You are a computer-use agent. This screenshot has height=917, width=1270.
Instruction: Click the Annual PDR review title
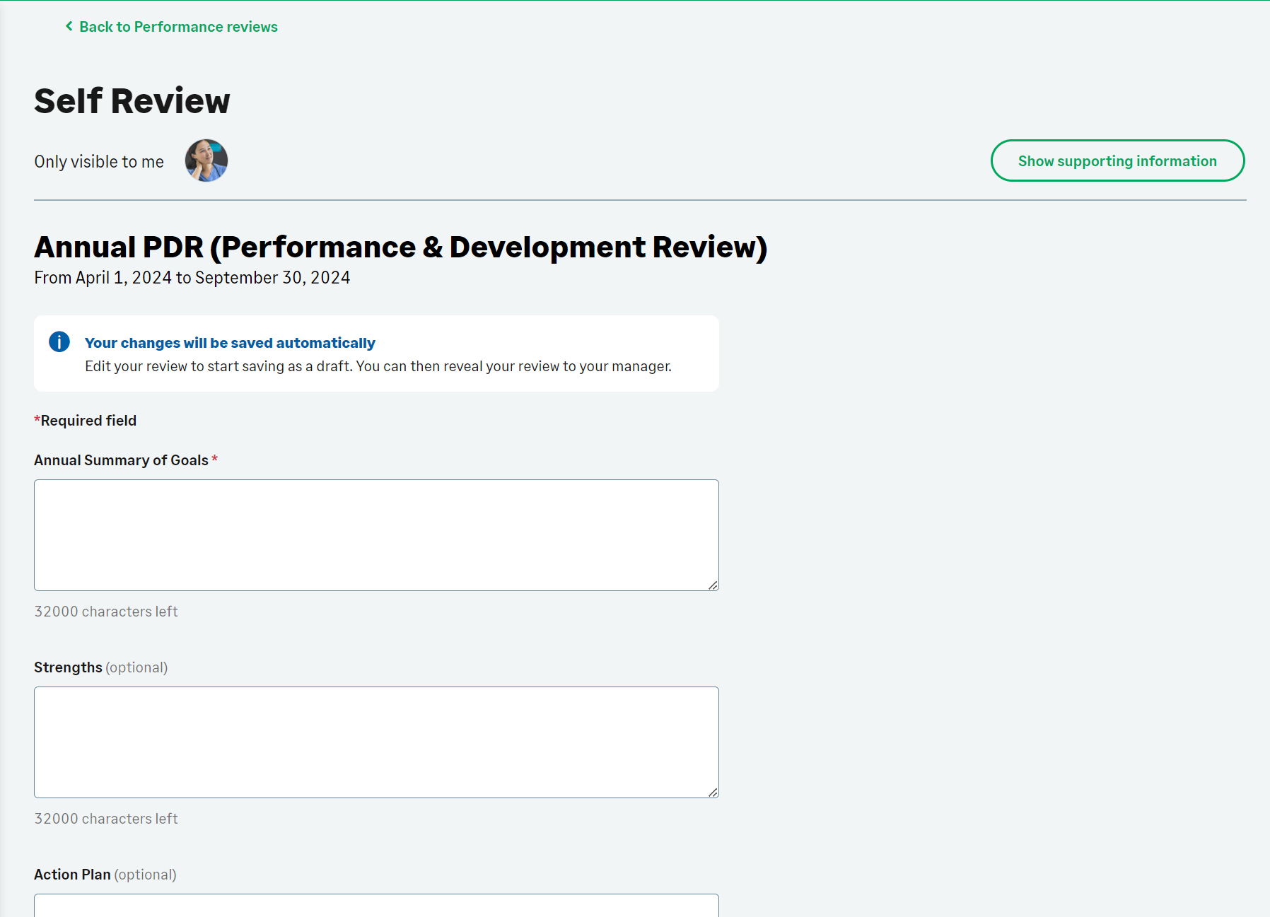pyautogui.click(x=400, y=247)
